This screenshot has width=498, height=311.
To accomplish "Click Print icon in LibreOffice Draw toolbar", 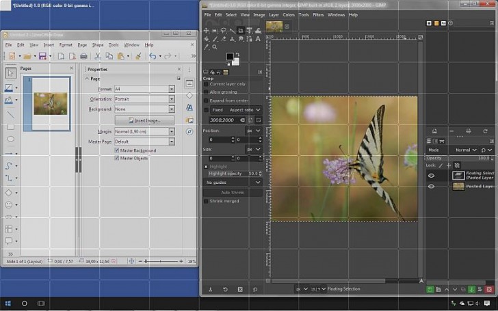I will click(83, 56).
